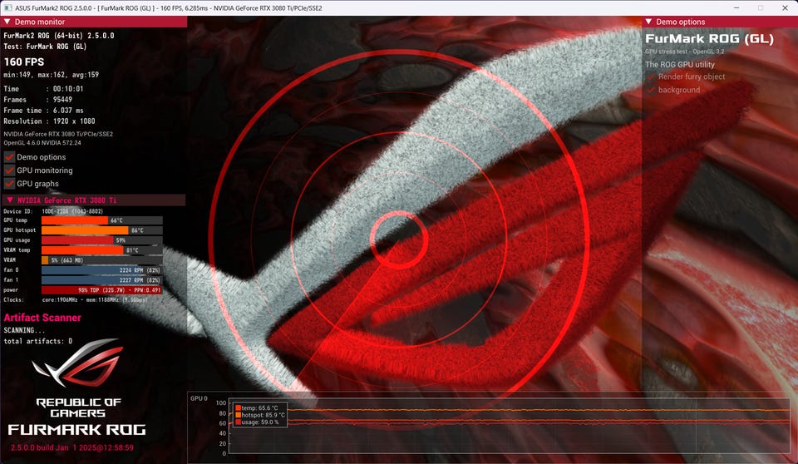798x464 pixels.
Task: Click the temp 65.6 °C legend entry
Action: tap(257, 408)
